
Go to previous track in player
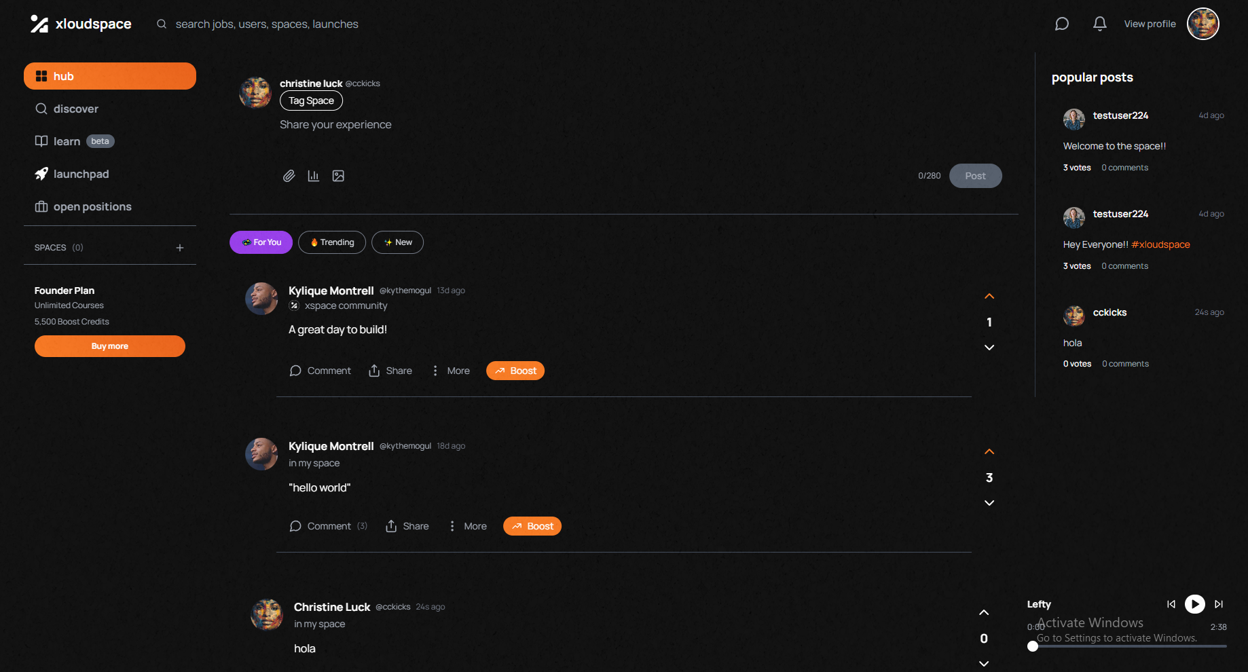coord(1171,604)
